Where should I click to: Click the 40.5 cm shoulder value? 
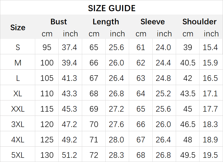coord(188,63)
